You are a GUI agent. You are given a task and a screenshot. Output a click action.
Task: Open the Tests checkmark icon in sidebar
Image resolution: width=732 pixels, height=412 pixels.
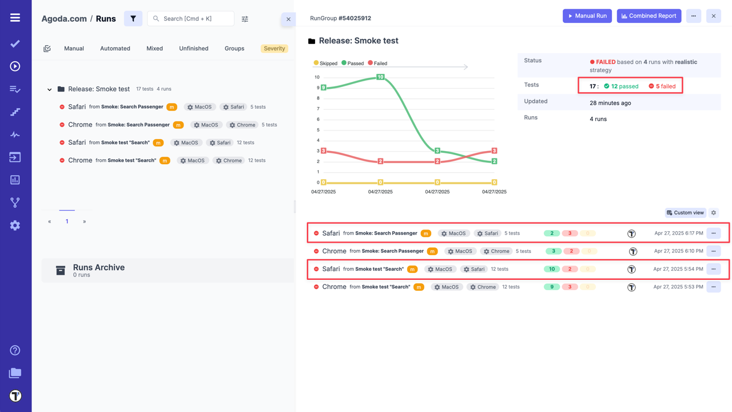(x=15, y=43)
